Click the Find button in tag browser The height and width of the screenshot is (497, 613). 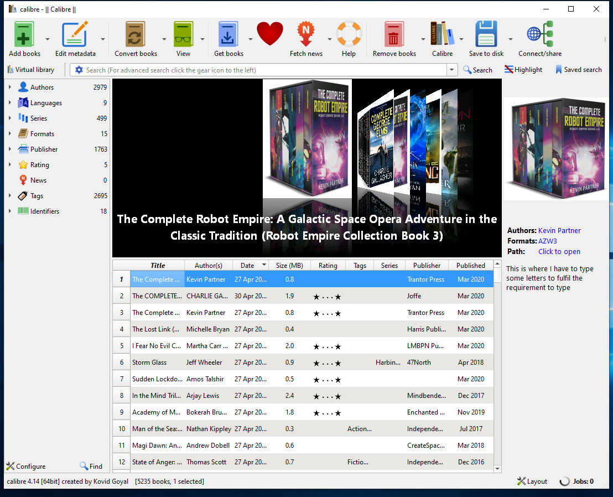pos(91,466)
